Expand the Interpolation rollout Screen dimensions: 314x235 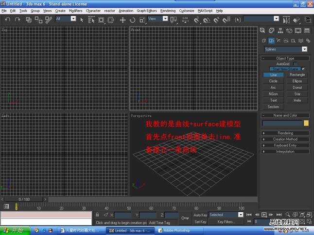tap(285, 152)
